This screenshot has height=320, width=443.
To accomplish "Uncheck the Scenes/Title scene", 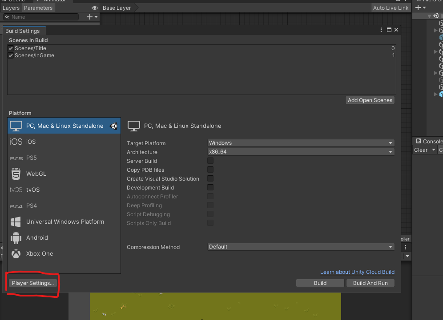I will pos(11,48).
